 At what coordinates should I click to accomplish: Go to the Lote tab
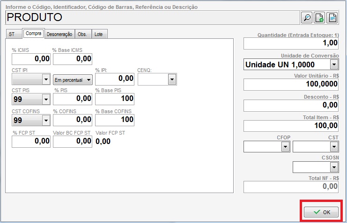(99, 34)
